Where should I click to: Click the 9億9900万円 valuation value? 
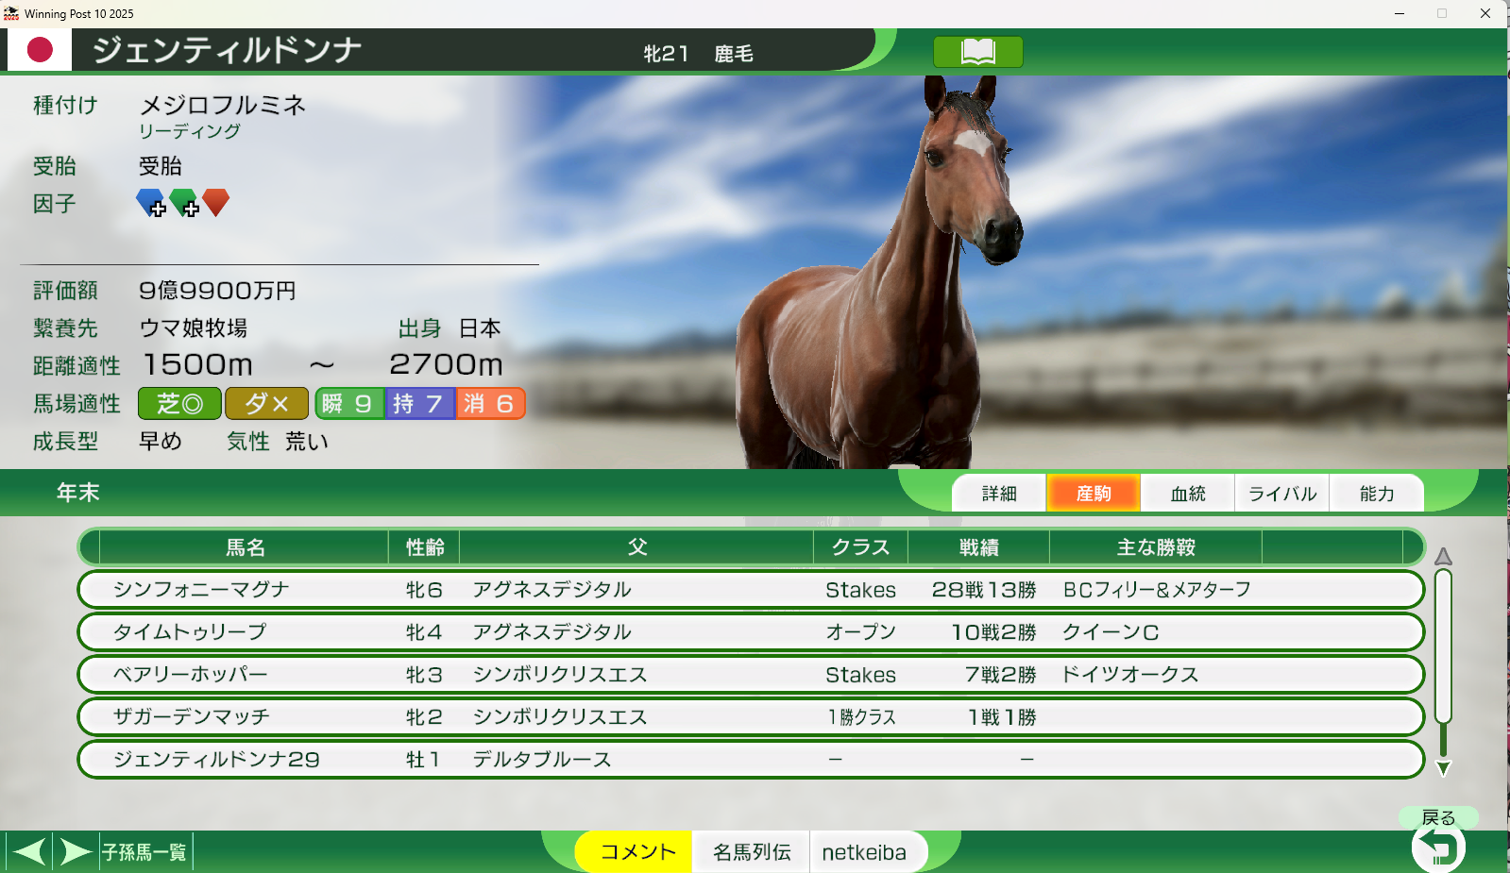coord(217,291)
